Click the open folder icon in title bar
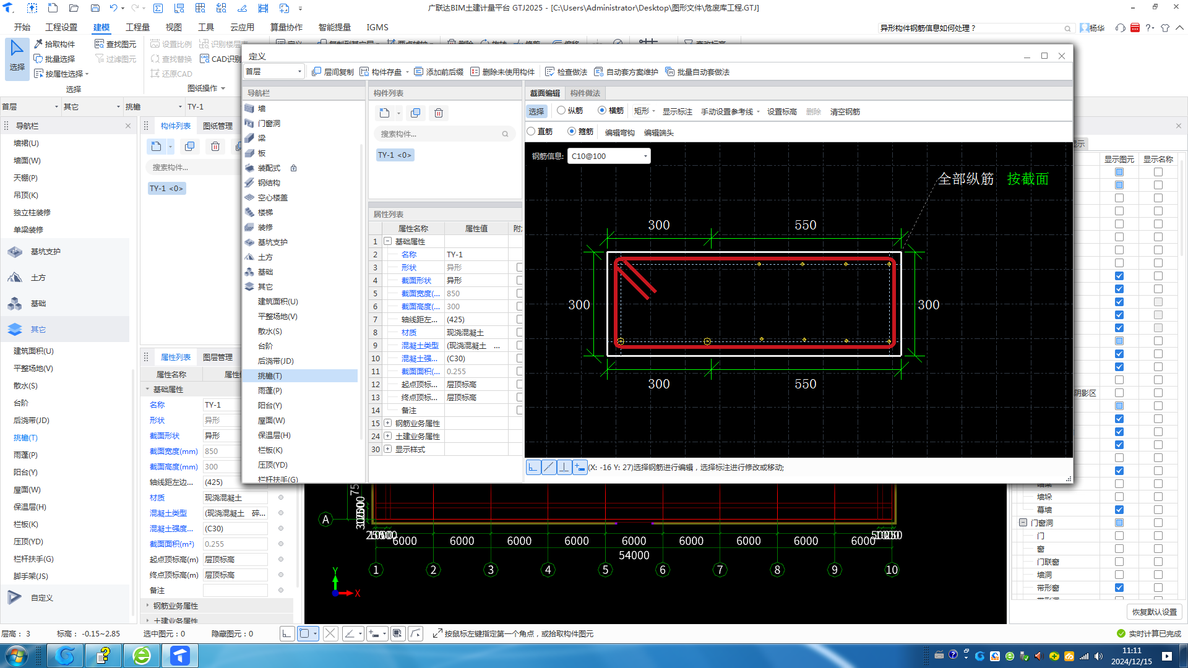This screenshot has width=1188, height=668. point(74,8)
